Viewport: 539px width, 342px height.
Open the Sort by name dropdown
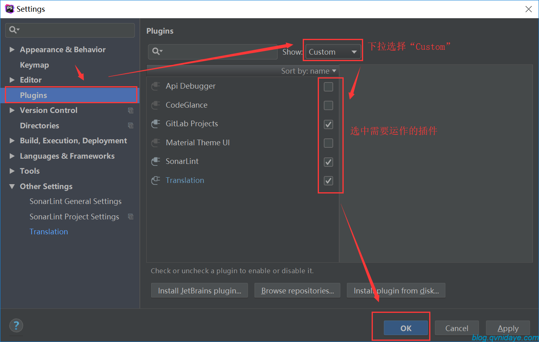click(x=309, y=71)
